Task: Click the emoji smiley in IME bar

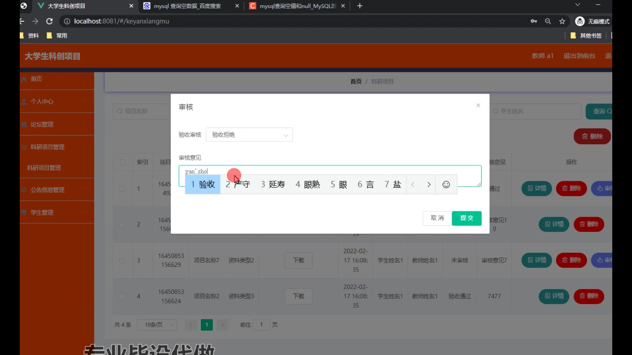Action: (446, 185)
